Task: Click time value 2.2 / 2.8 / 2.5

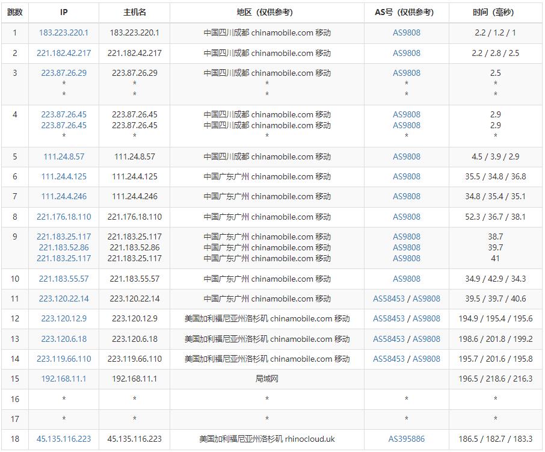Action: (495, 53)
